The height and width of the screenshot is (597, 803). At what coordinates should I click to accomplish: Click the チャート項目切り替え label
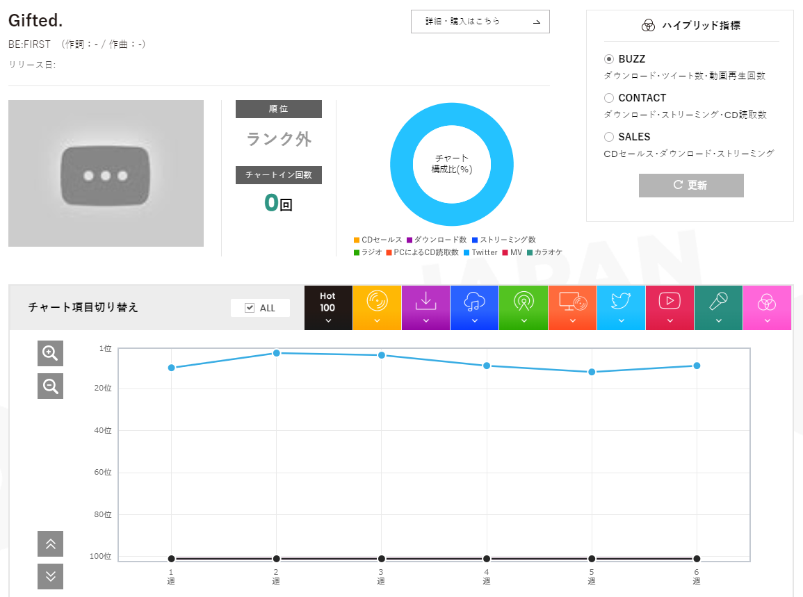coord(83,307)
